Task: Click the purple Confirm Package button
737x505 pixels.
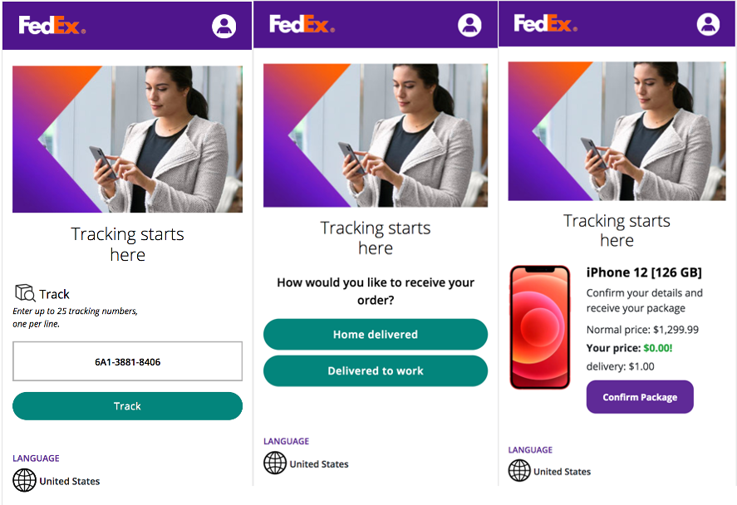Action: [x=640, y=397]
